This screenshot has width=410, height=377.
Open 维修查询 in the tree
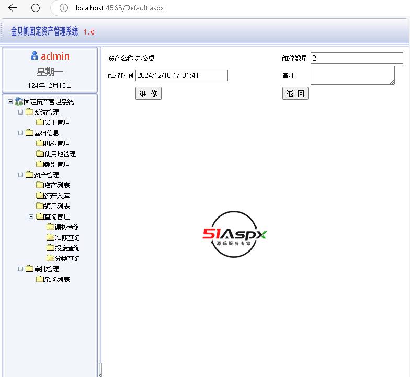pyautogui.click(x=67, y=237)
